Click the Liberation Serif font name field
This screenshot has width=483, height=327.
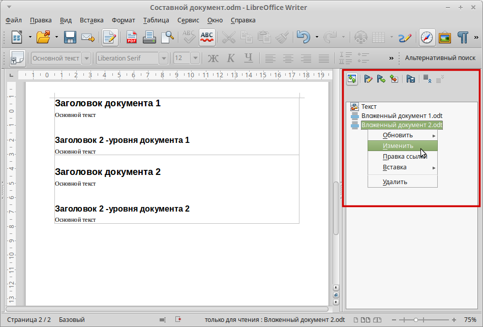click(x=128, y=58)
